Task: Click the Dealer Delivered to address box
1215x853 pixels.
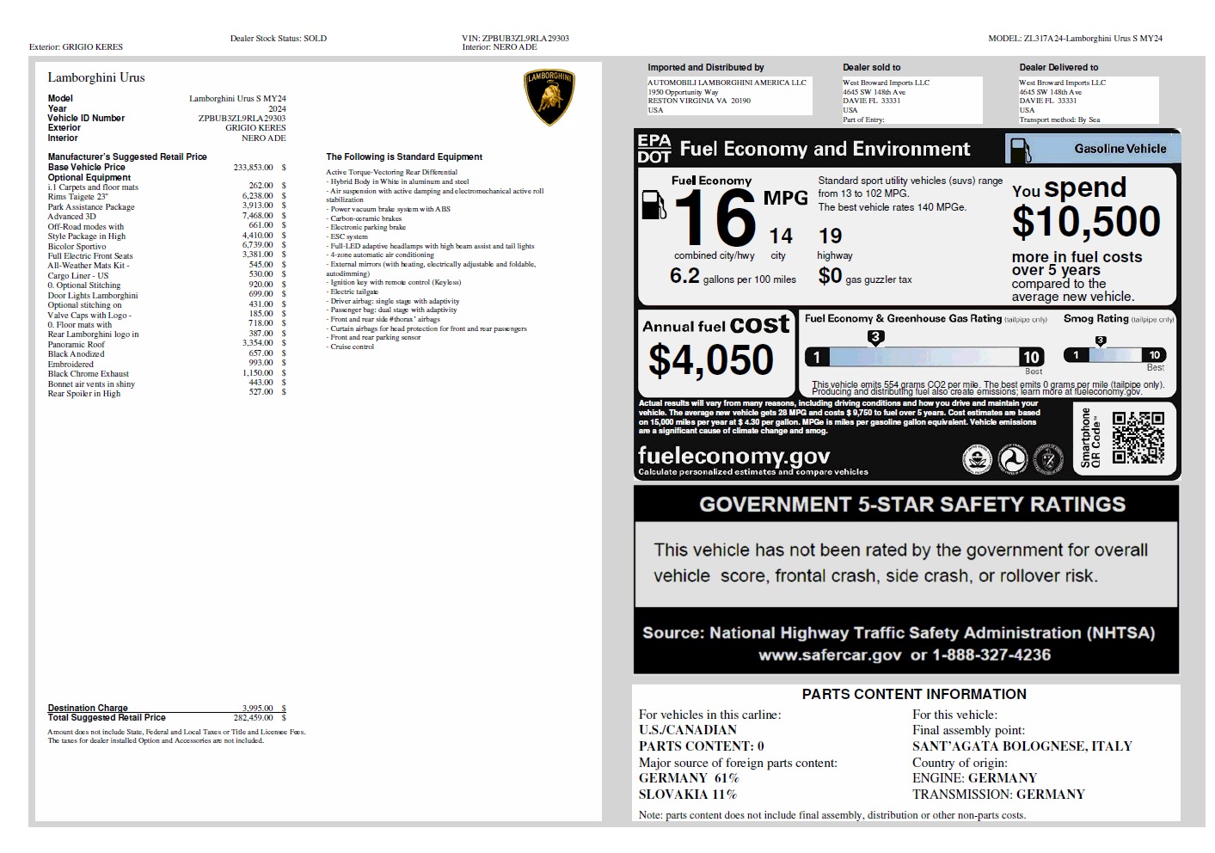Action: pos(1088,101)
